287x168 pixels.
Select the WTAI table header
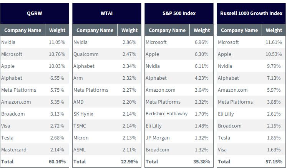click(107, 13)
